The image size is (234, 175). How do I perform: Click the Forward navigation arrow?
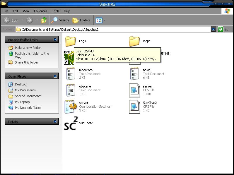(30, 20)
